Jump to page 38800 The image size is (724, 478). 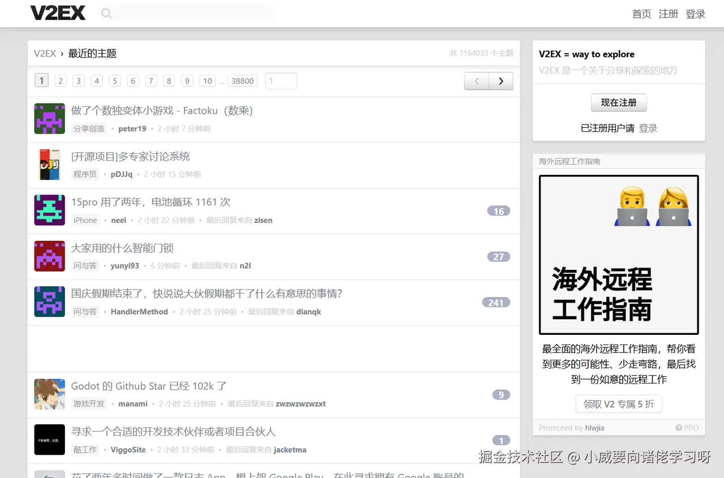(242, 81)
